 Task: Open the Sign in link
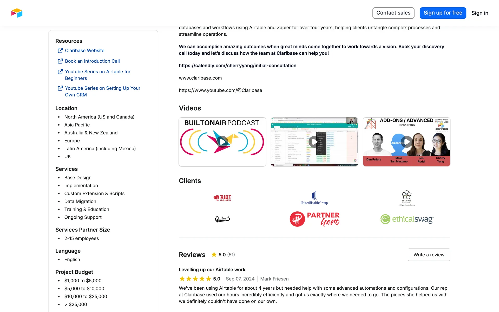point(480,13)
